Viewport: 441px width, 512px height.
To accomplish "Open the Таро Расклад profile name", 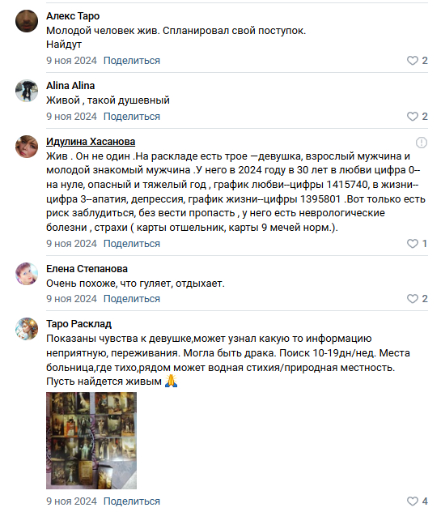I will pyautogui.click(x=79, y=323).
